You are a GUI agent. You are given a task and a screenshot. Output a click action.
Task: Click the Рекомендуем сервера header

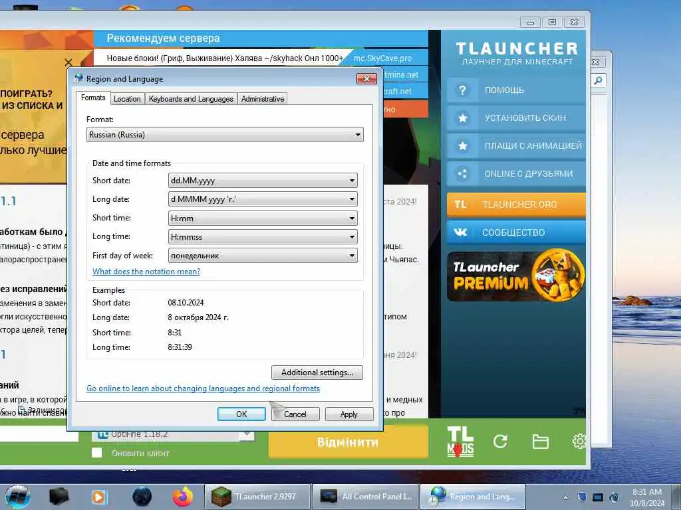[164, 38]
